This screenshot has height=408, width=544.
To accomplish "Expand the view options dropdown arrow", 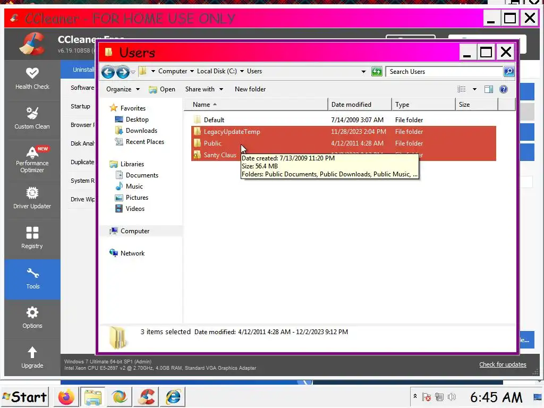I will click(x=474, y=89).
